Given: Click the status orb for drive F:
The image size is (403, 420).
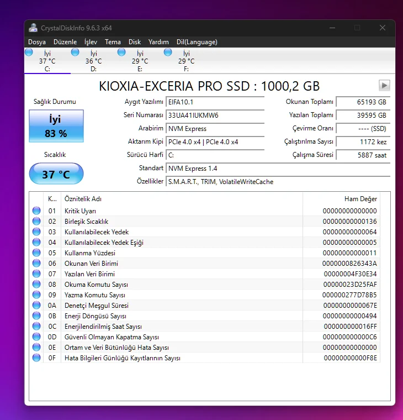Looking at the screenshot, I should (168, 52).
